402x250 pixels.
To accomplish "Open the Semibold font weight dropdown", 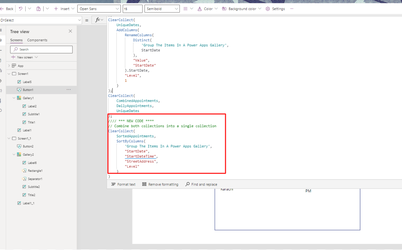I will click(162, 9).
